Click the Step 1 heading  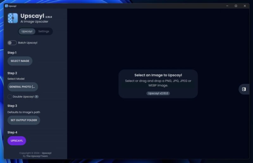12,53
